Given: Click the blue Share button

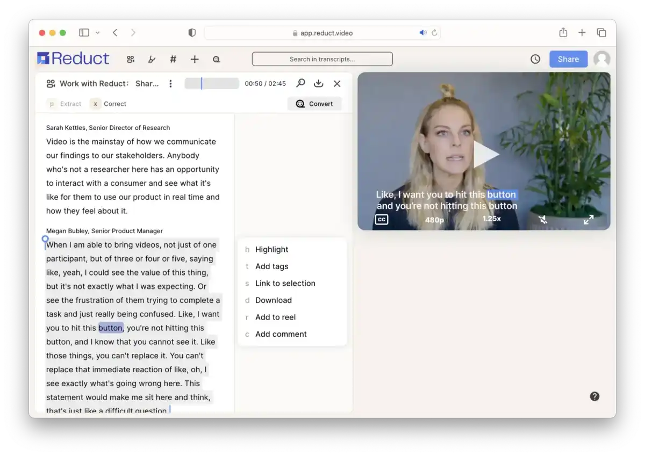Looking at the screenshot, I should tap(568, 59).
